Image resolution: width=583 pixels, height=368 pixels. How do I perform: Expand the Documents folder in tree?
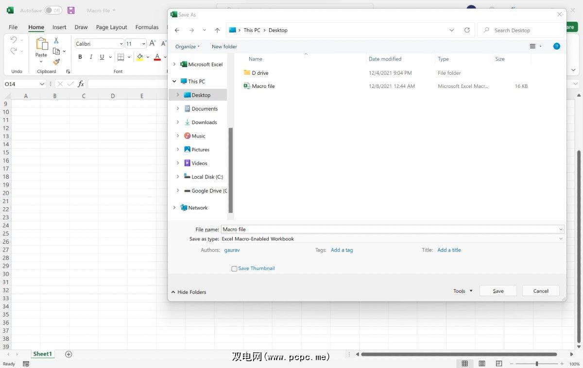point(178,109)
